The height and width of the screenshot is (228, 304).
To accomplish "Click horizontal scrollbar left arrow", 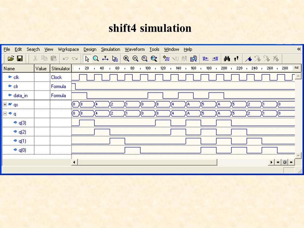I will 74,162.
